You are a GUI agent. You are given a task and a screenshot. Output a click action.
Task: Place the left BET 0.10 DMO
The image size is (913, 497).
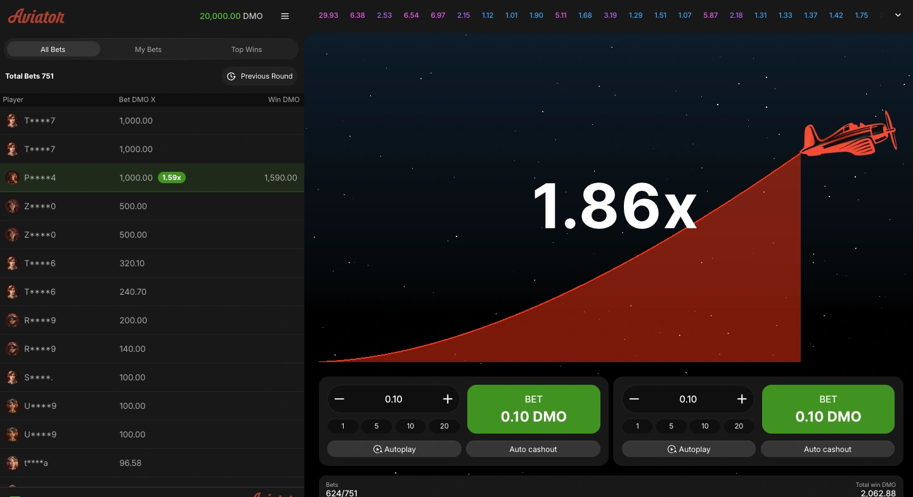(534, 409)
